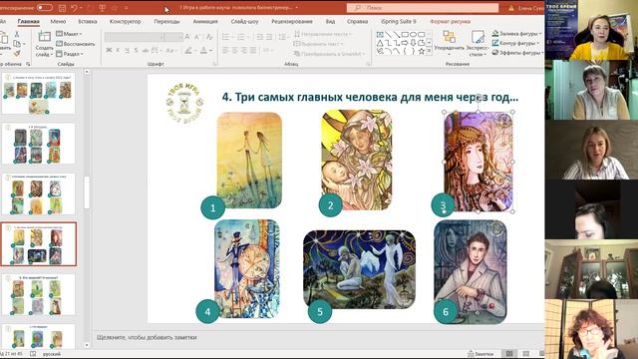Click the text highlight color button
638x359 pixels.
click(188, 51)
